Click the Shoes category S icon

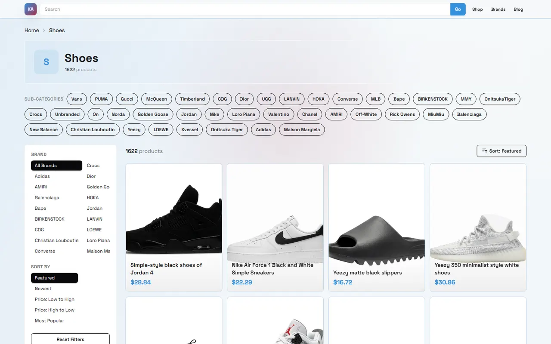[x=46, y=62]
